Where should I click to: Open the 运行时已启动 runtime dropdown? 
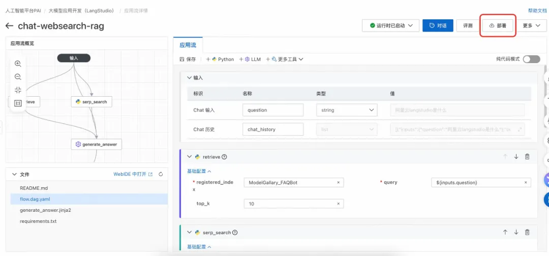(x=390, y=25)
